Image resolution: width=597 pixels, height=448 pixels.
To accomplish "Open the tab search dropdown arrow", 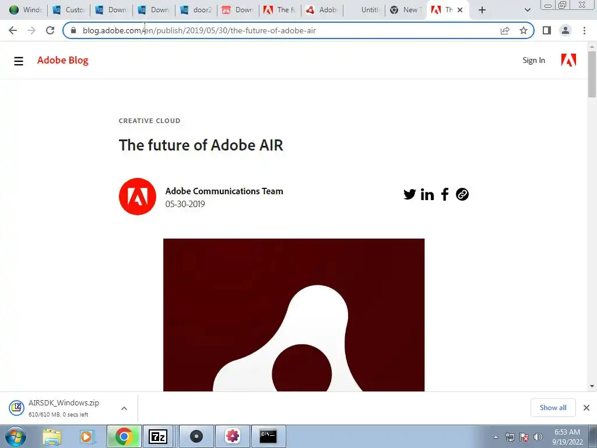I will (x=527, y=10).
